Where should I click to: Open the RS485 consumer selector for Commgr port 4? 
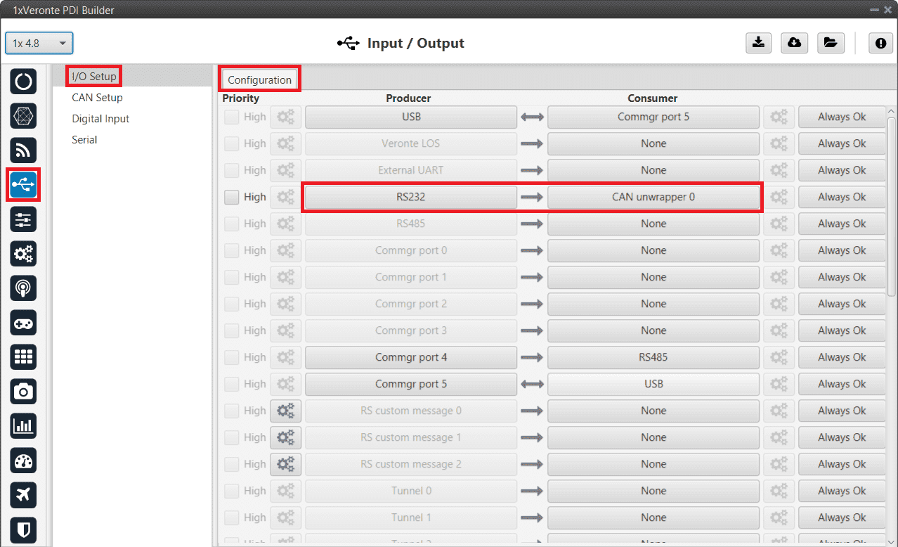[653, 358]
